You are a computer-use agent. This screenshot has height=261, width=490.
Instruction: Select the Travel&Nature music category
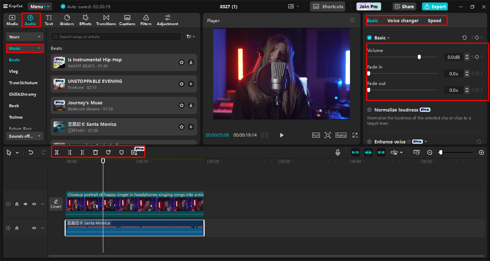click(x=23, y=83)
